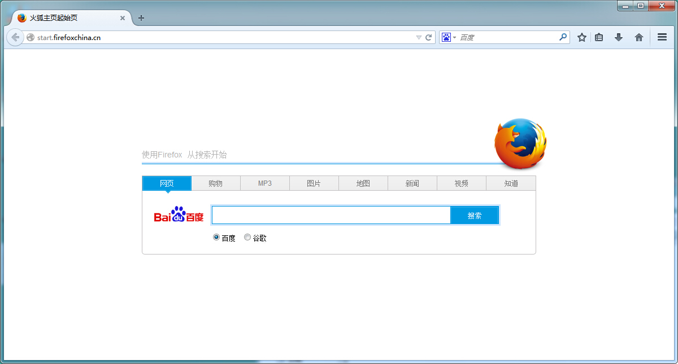This screenshot has width=678, height=364.
Task: Switch to the 视频 search tab
Action: [462, 183]
